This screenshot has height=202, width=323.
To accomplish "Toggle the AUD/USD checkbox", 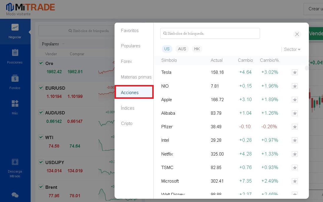I will tap(41, 112).
